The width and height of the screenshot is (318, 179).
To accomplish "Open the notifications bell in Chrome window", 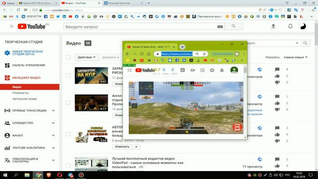I will click(x=222, y=70).
